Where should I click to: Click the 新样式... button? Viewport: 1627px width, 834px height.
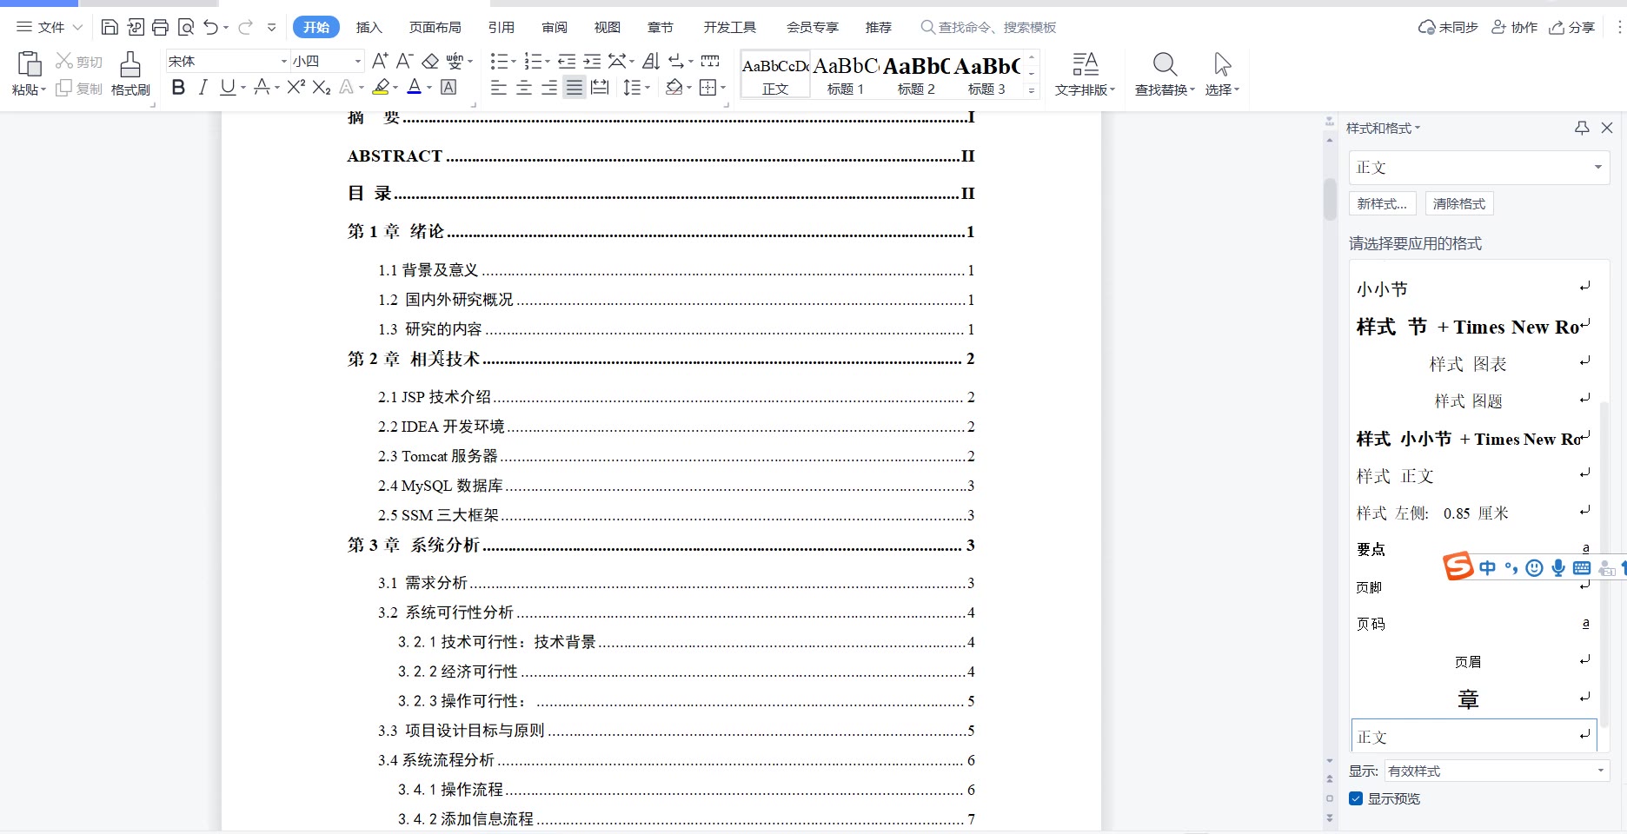1382,203
